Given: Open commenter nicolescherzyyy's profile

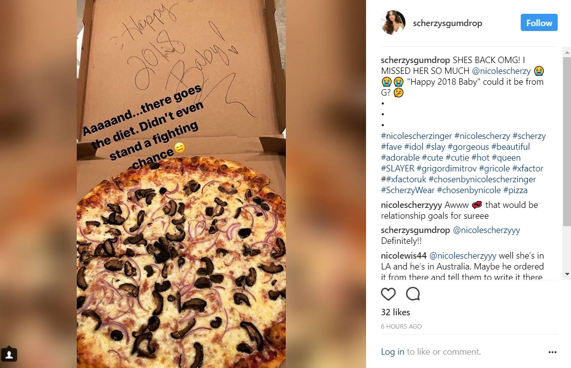Looking at the screenshot, I should [411, 205].
